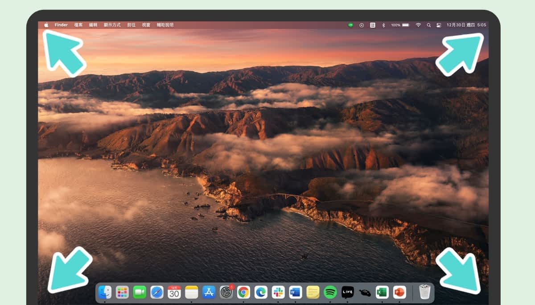Launch Safari from the Dock
535x305 pixels.
pos(157,292)
